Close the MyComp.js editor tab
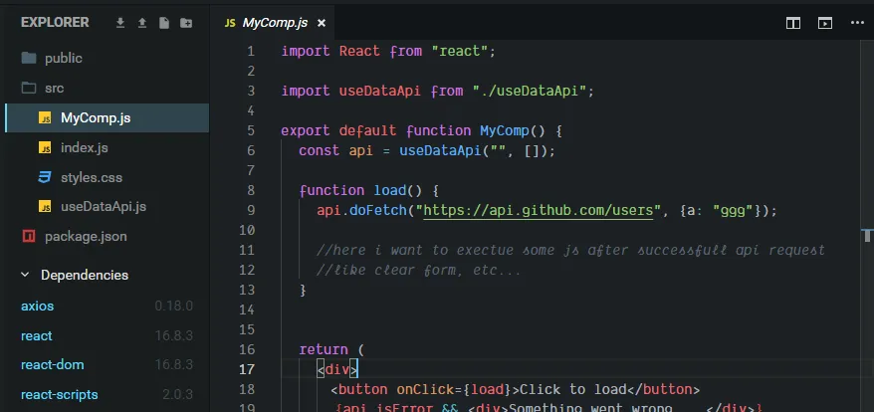The image size is (874, 412). coord(322,23)
